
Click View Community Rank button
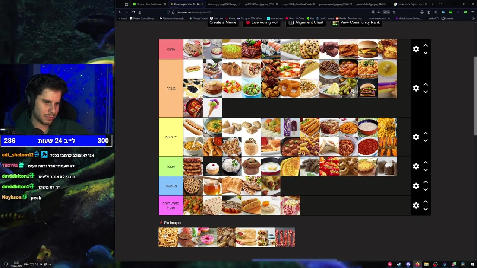click(x=356, y=23)
